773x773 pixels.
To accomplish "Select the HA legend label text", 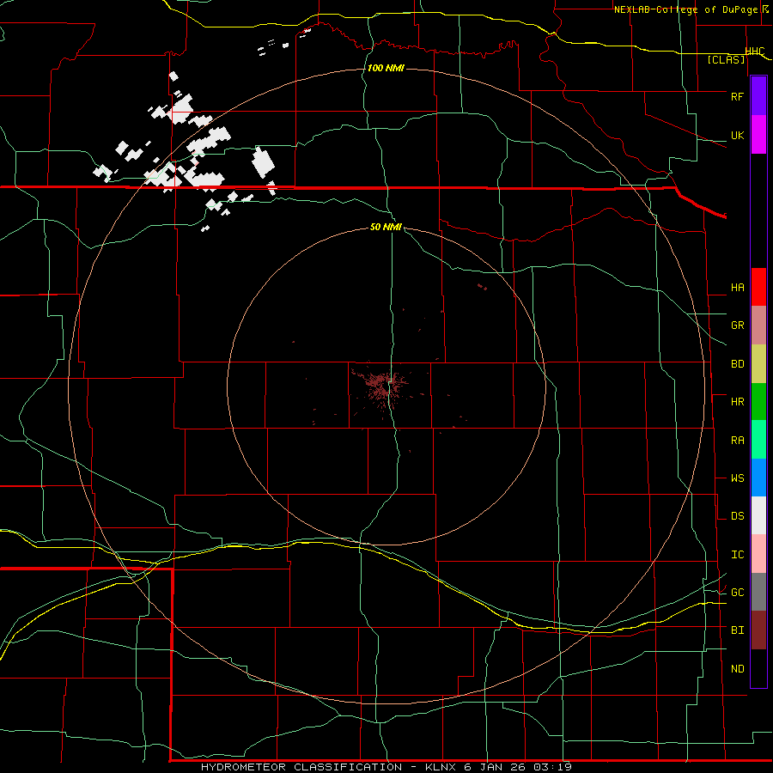I will 737,287.
